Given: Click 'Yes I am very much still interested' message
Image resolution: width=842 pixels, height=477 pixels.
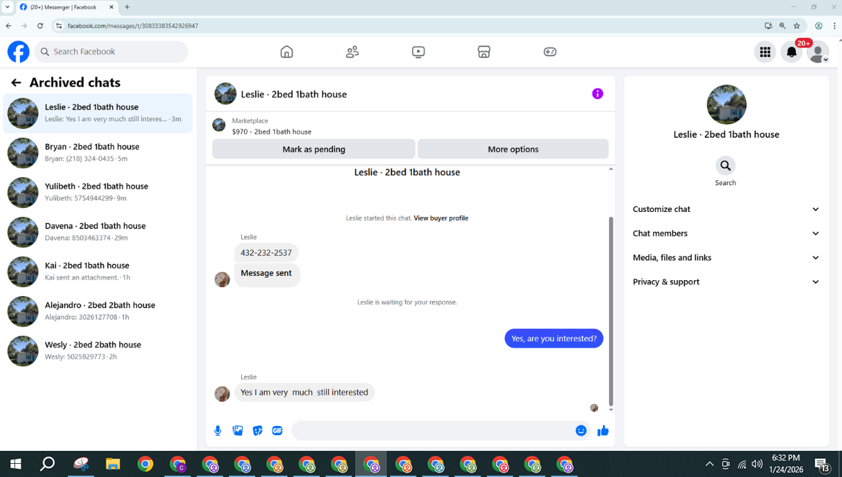Looking at the screenshot, I should 305,392.
